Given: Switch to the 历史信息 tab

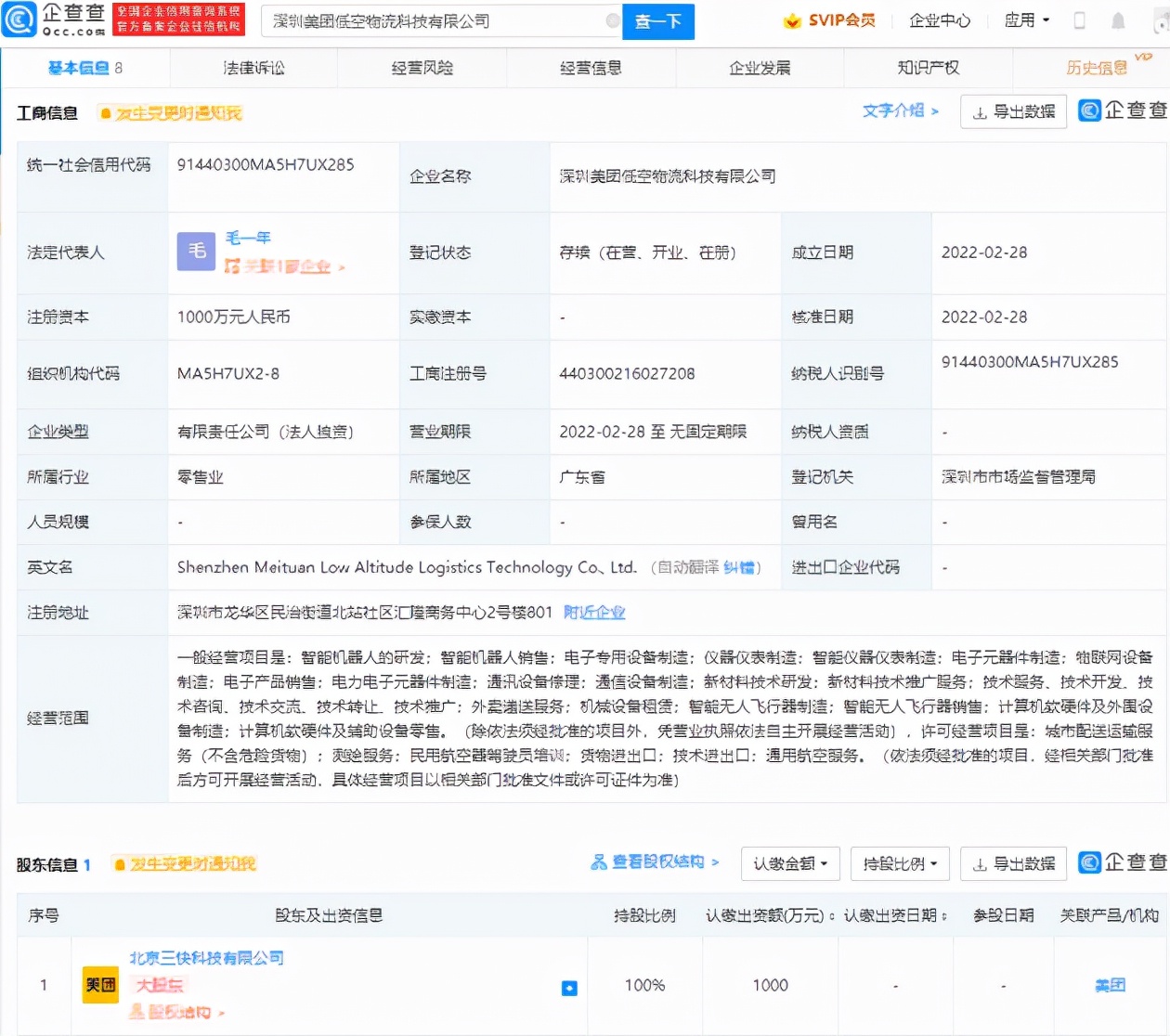Looking at the screenshot, I should pyautogui.click(x=1096, y=68).
